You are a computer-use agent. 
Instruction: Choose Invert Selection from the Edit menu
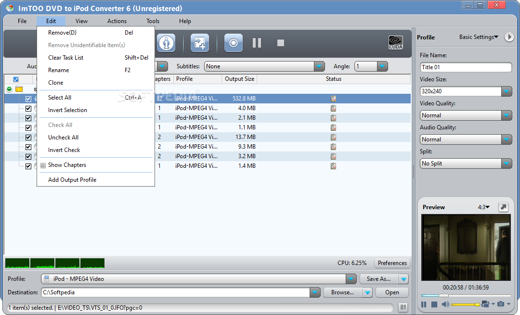pos(96,110)
